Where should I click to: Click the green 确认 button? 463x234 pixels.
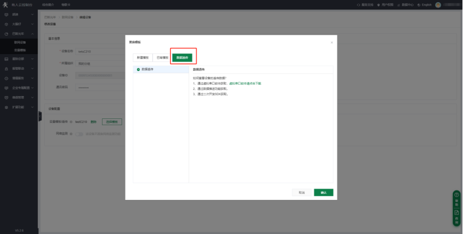(x=323, y=192)
